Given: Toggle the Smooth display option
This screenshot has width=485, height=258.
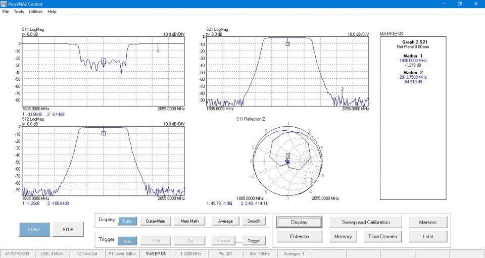Looking at the screenshot, I should pyautogui.click(x=254, y=221).
